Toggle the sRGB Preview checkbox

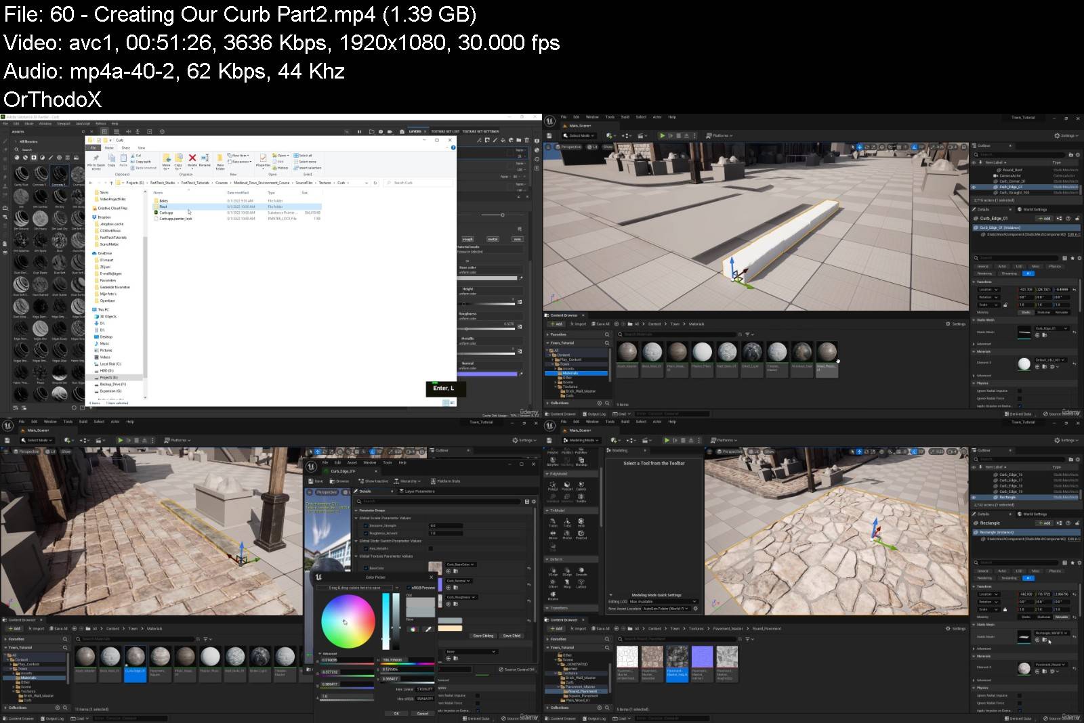409,588
